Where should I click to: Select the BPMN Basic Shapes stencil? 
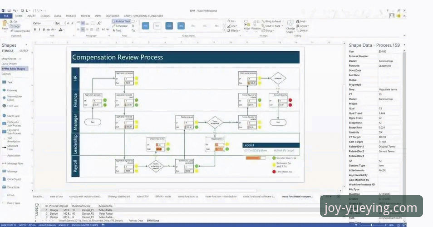click(14, 69)
